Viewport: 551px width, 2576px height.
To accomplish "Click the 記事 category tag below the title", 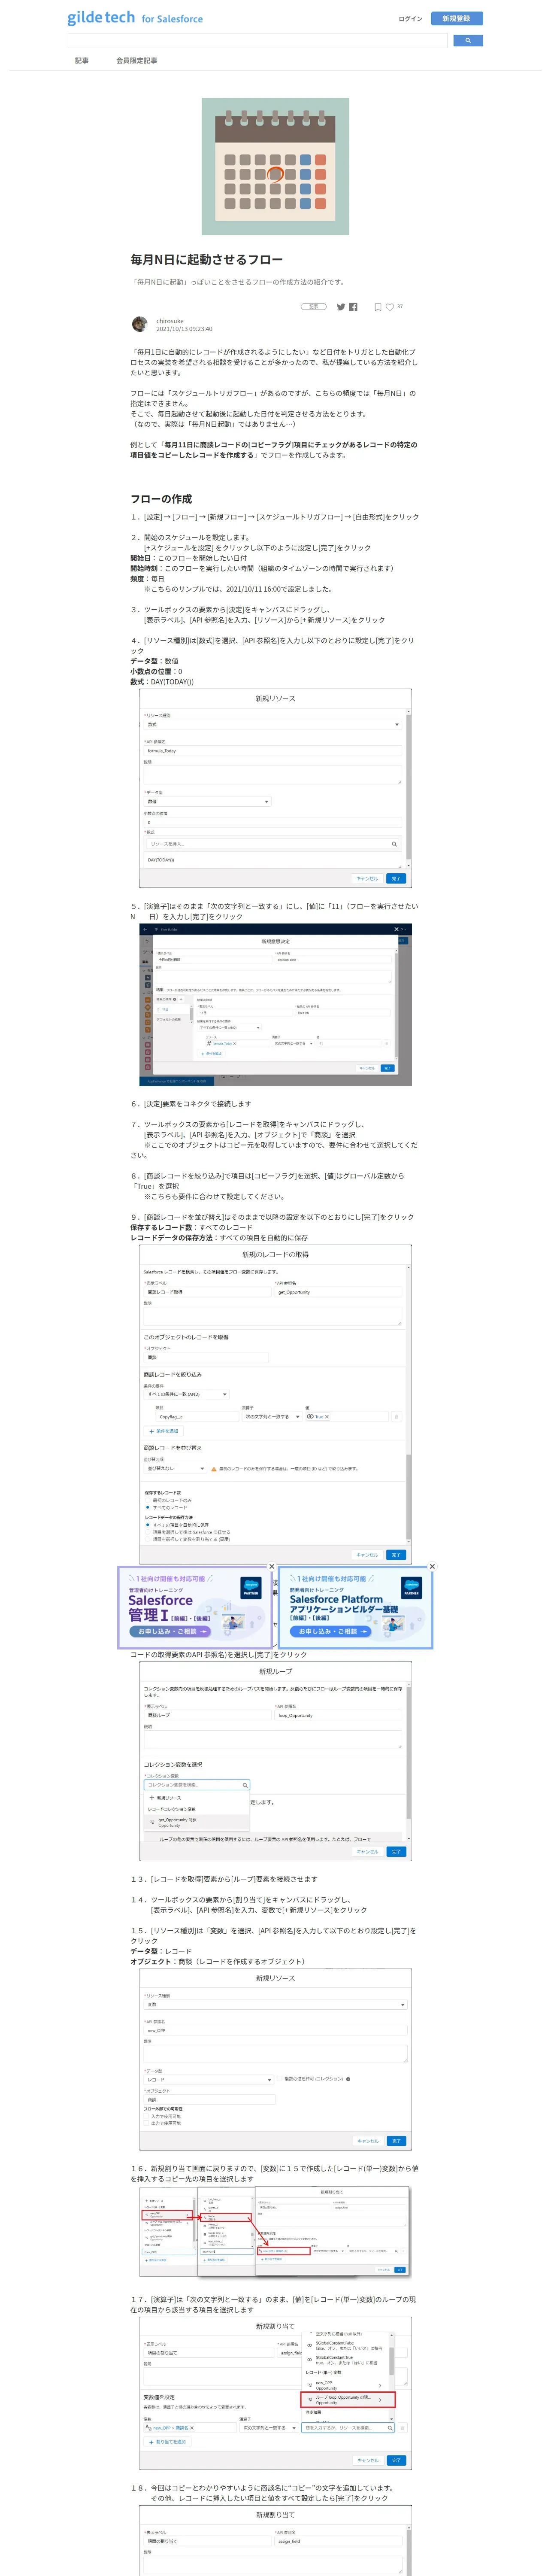I will (x=314, y=307).
